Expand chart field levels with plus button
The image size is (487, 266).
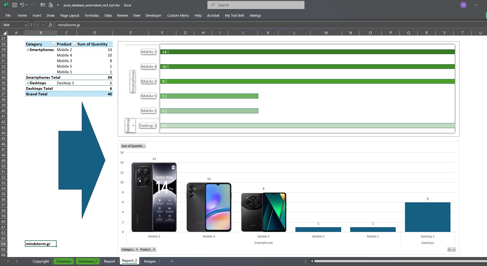449,249
